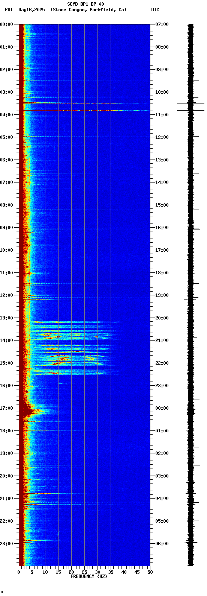Click the 'PDT' timezone label

pyautogui.click(x=9, y=10)
